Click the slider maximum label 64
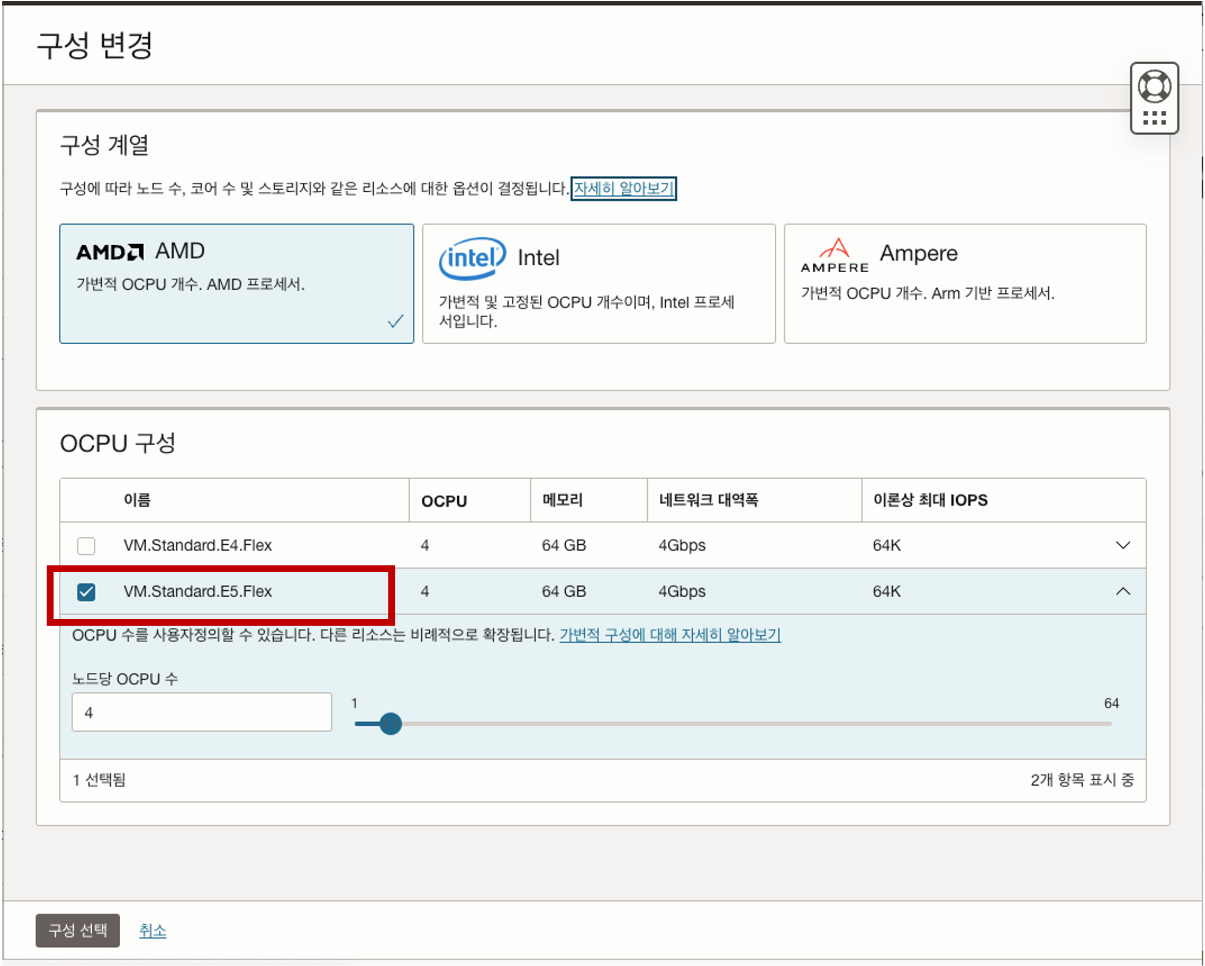The image size is (1205, 966). click(x=1111, y=703)
